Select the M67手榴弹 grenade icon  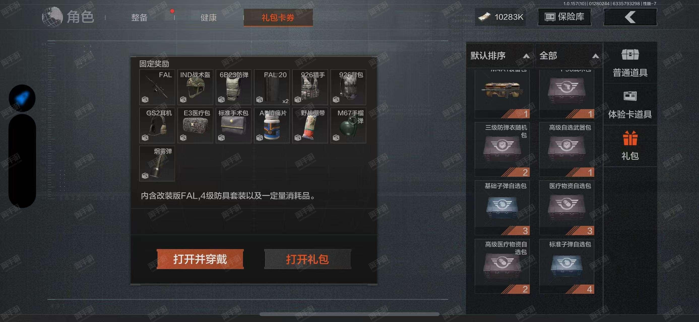click(x=348, y=125)
